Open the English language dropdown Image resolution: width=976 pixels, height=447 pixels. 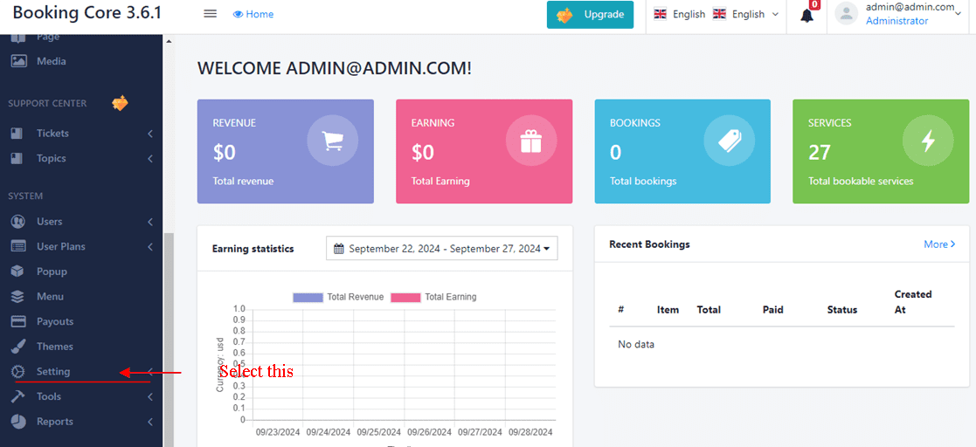[x=748, y=15]
